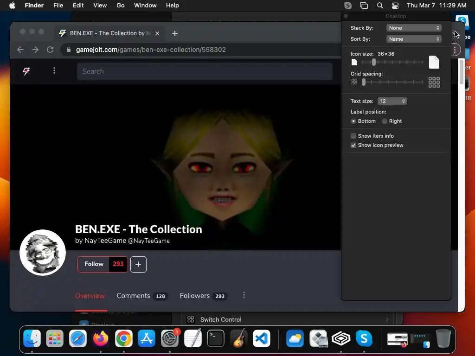Click the Grid spacing slider
This screenshot has height=356, width=475.
click(x=393, y=82)
